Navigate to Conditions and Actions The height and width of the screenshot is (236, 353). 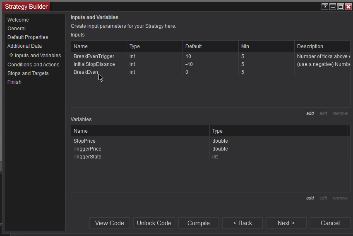click(x=33, y=65)
